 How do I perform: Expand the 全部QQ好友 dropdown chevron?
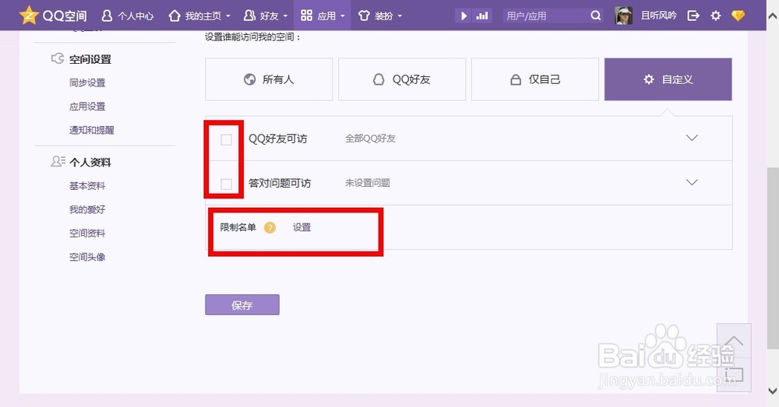click(x=692, y=138)
